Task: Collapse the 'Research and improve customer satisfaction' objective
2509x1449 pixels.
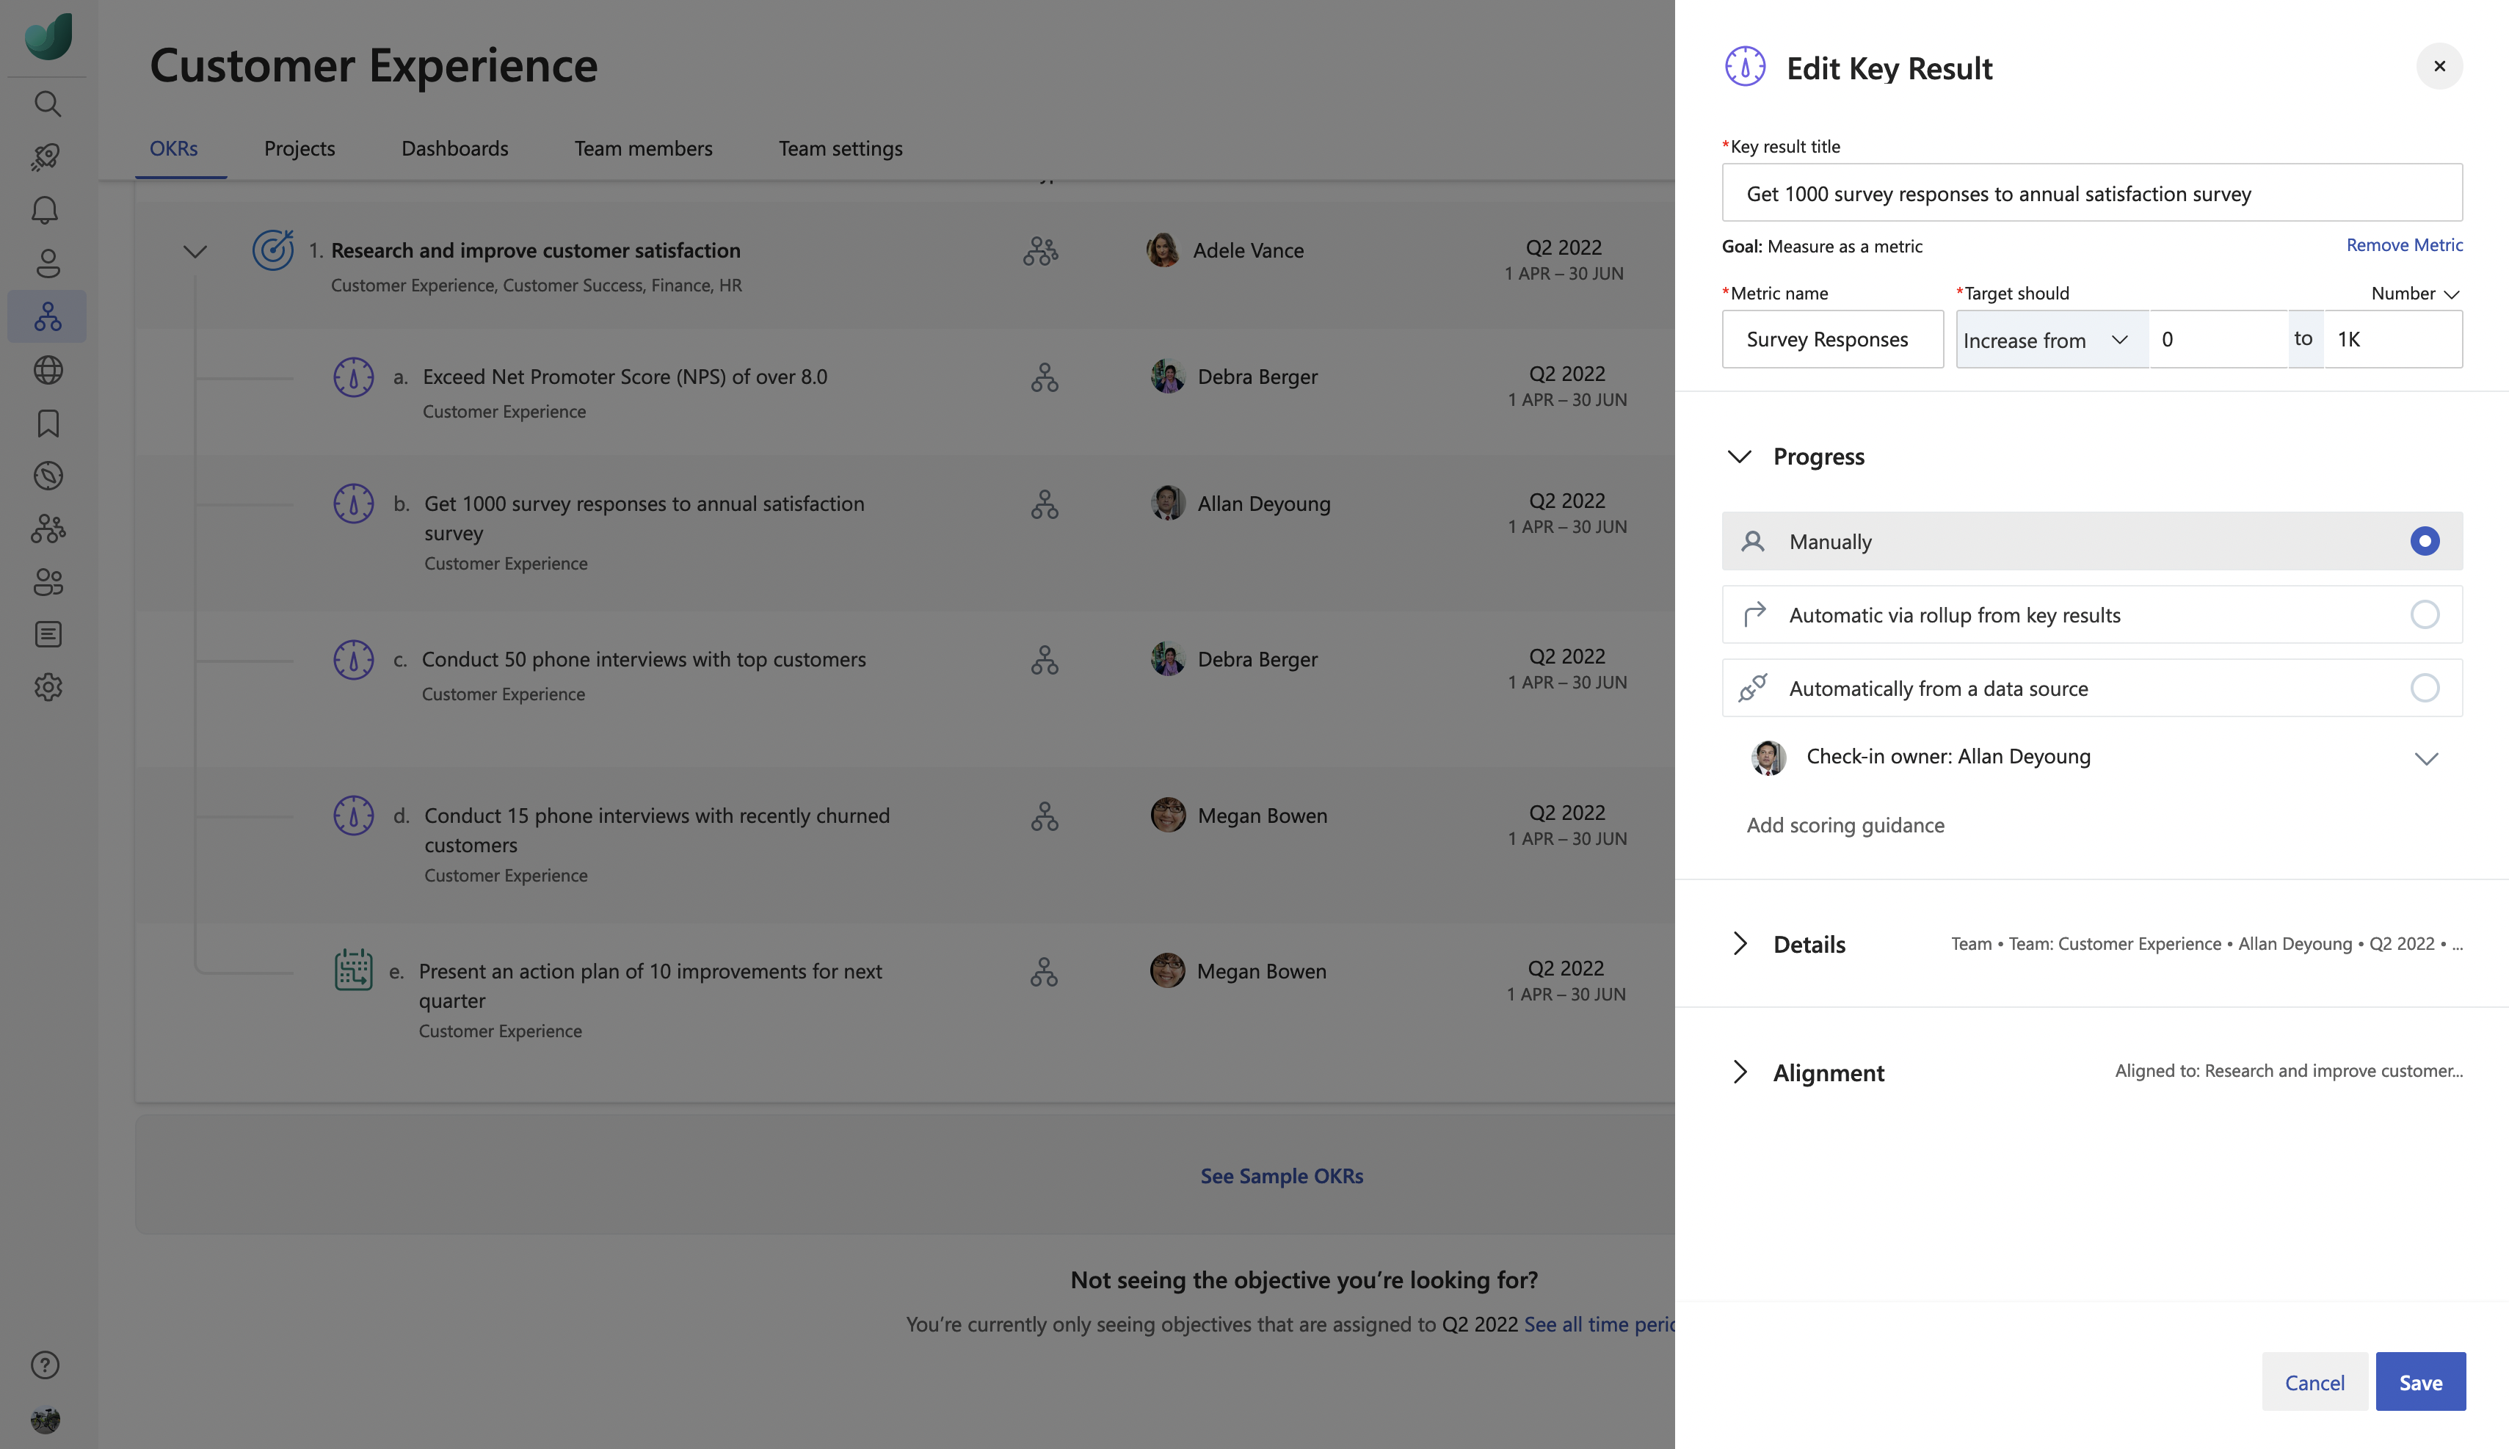Action: [194, 251]
